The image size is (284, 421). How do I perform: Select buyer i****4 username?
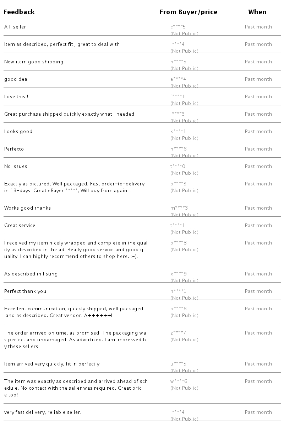(x=177, y=44)
